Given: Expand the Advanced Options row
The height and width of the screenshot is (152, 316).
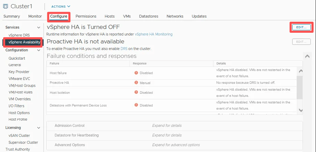Looking at the screenshot, I should coord(174,145).
